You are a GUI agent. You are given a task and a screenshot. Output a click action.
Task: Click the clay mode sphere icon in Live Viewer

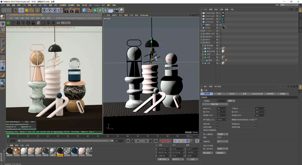[38, 23]
